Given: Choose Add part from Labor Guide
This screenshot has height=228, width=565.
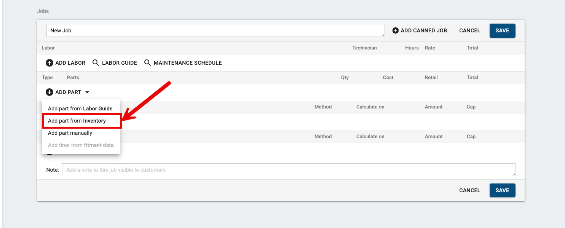Looking at the screenshot, I should click(80, 108).
